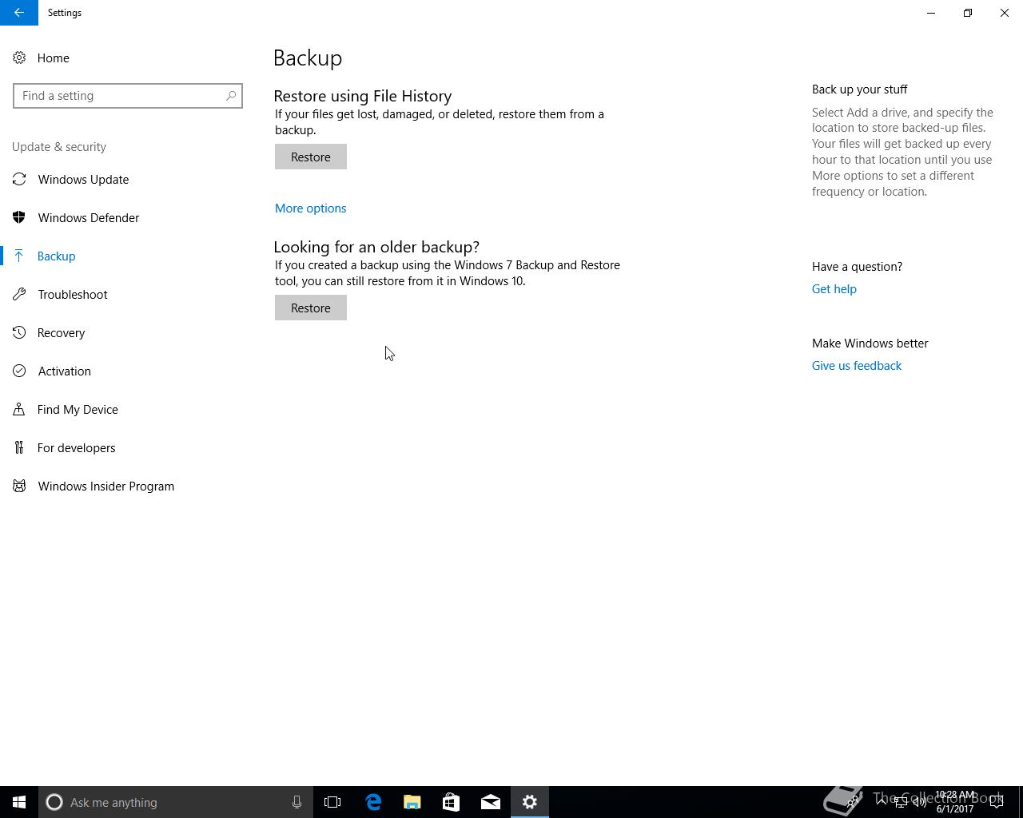The width and height of the screenshot is (1023, 818).
Task: Click the Activation checkmark circle icon
Action: tap(19, 371)
